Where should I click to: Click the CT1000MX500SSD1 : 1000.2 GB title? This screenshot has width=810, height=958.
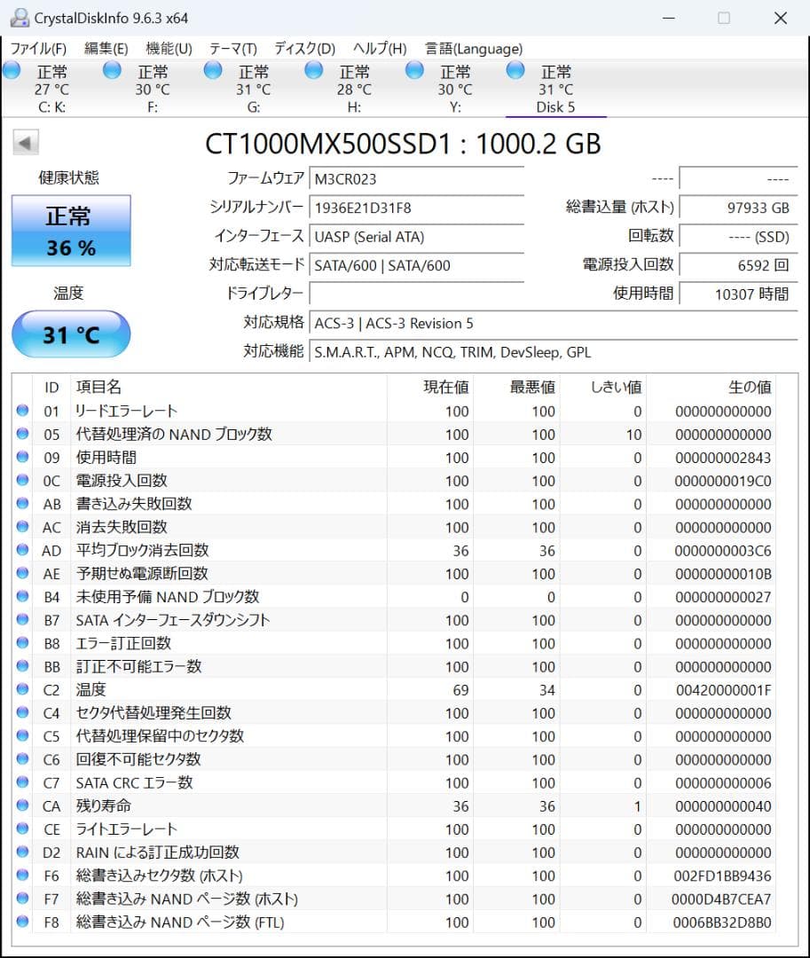(403, 145)
